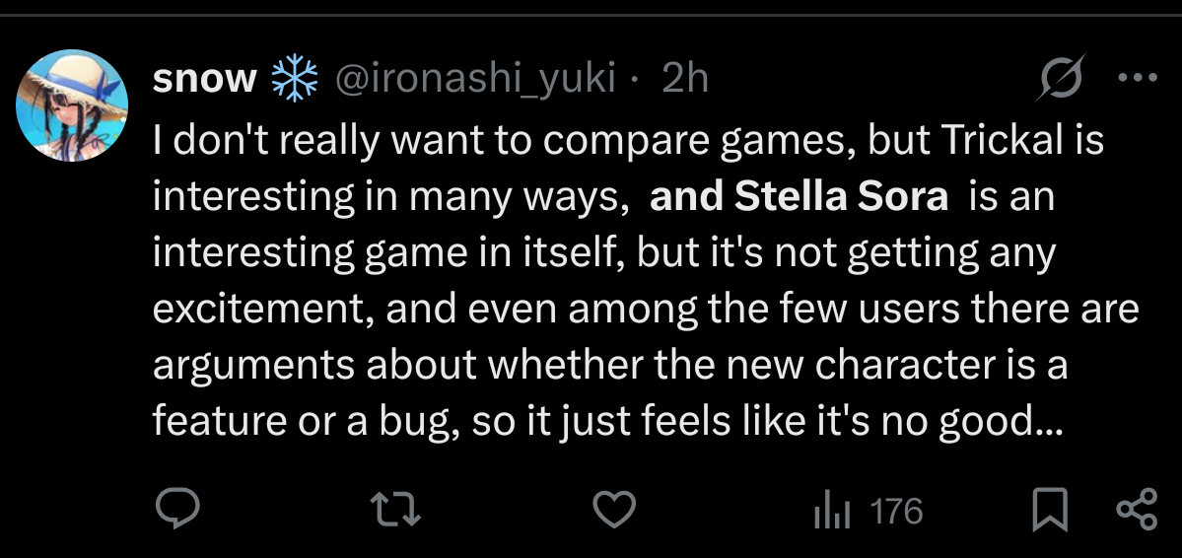Open the three-dot more options menu
This screenshot has height=558, width=1182.
pyautogui.click(x=1138, y=77)
